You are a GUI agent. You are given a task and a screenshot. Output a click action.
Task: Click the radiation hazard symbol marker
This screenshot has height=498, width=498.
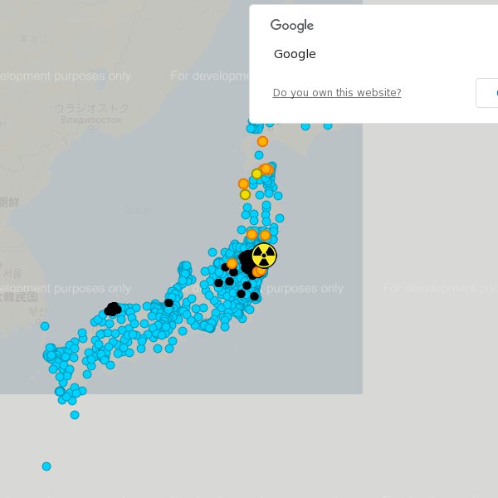(264, 256)
